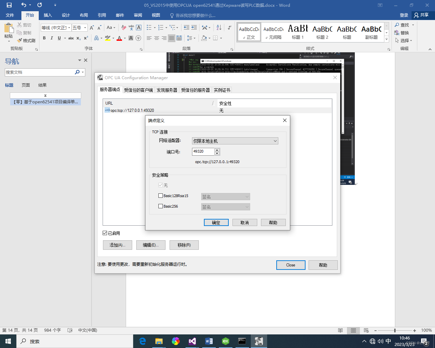The width and height of the screenshot is (435, 348).
Task: Click the numbered list icon
Action: coord(161,28)
